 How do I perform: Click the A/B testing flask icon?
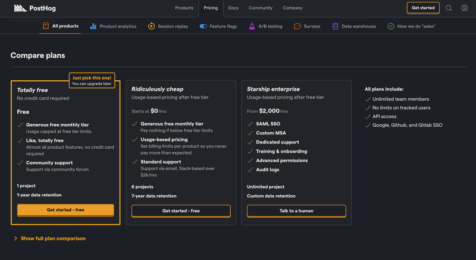[x=252, y=26]
